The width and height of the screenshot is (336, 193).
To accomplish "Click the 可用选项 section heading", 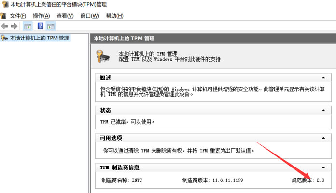I will pos(111,138).
